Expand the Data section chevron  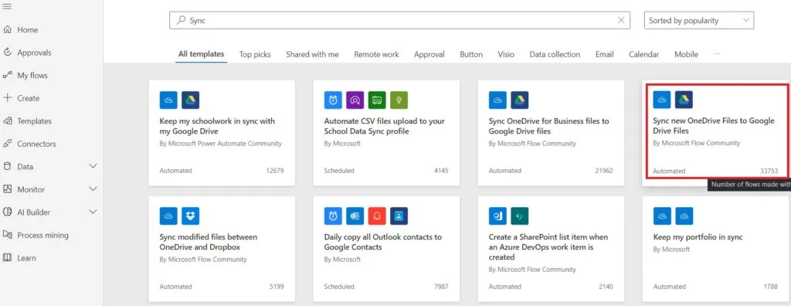pos(93,166)
